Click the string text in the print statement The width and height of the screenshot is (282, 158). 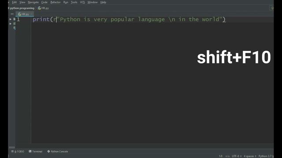click(x=139, y=19)
